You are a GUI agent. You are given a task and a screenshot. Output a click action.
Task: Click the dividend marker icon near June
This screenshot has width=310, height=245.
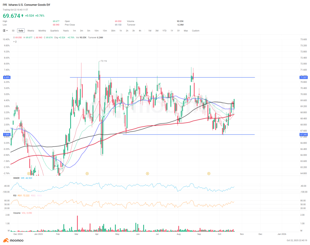pyautogui.click(x=148, y=173)
